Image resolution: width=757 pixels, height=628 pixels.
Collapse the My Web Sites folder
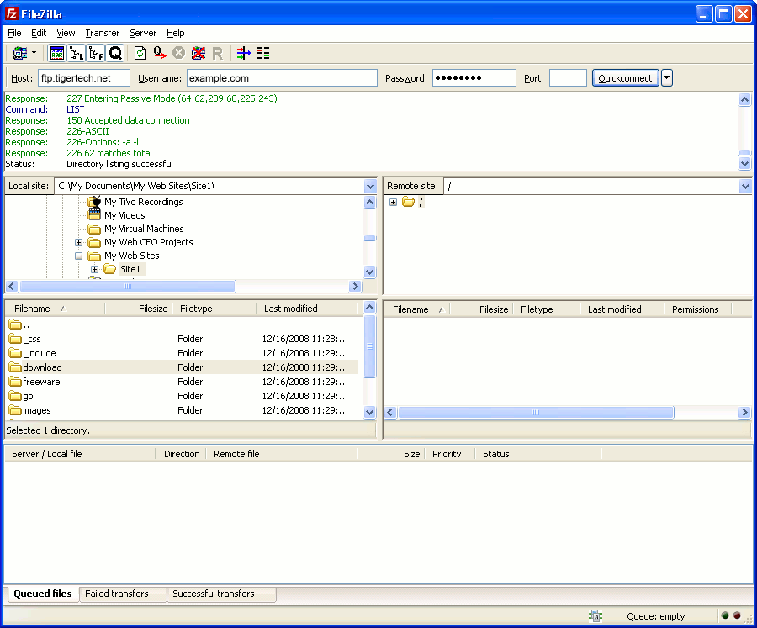[79, 256]
